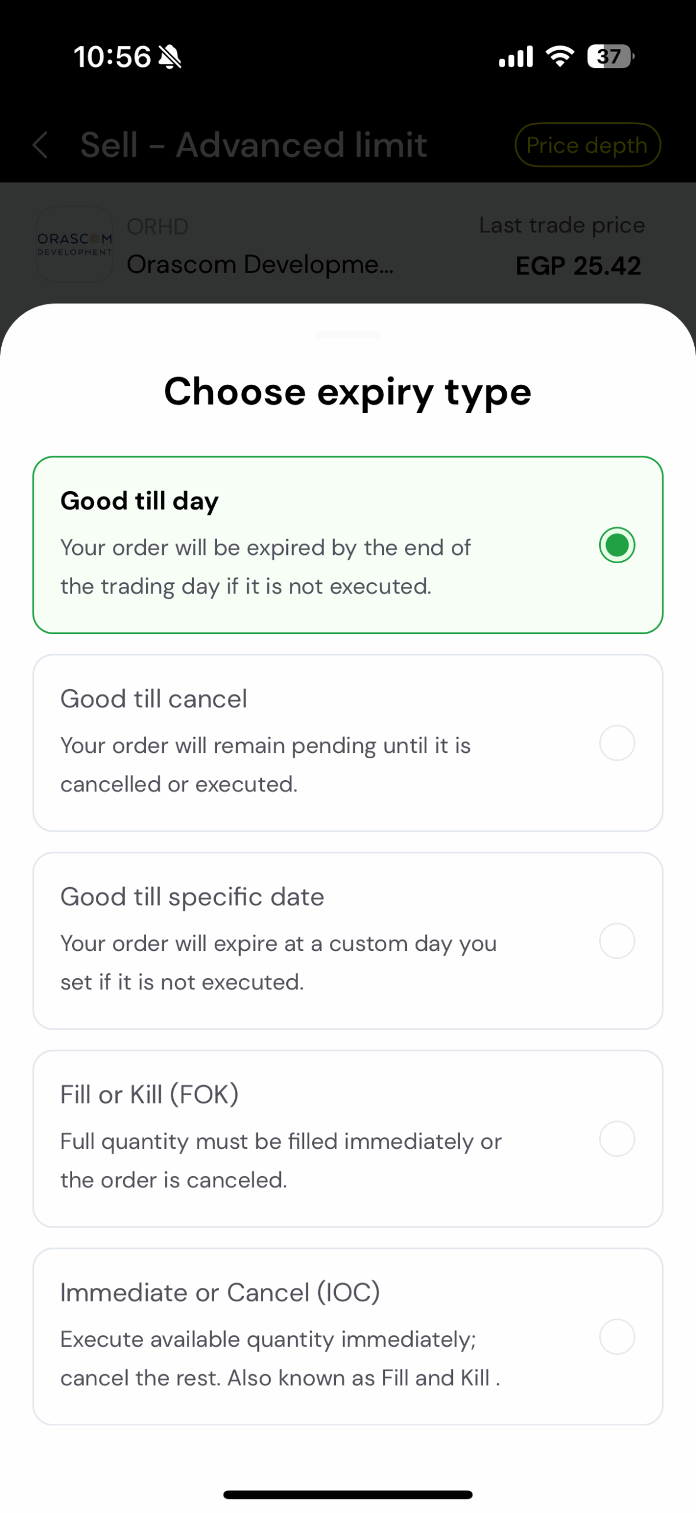Choose the Fill or Kill radio button
Viewport: 696px width, 1513px height.
(x=617, y=1139)
